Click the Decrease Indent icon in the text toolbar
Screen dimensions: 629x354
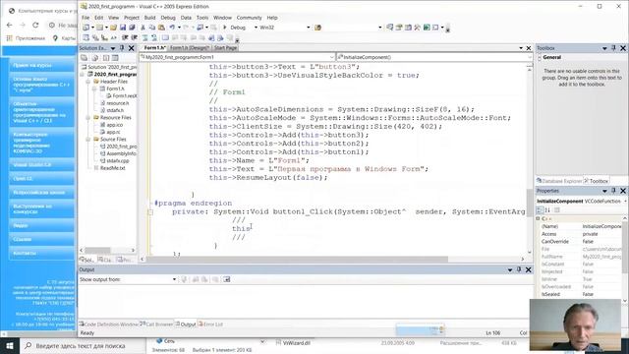point(125,37)
